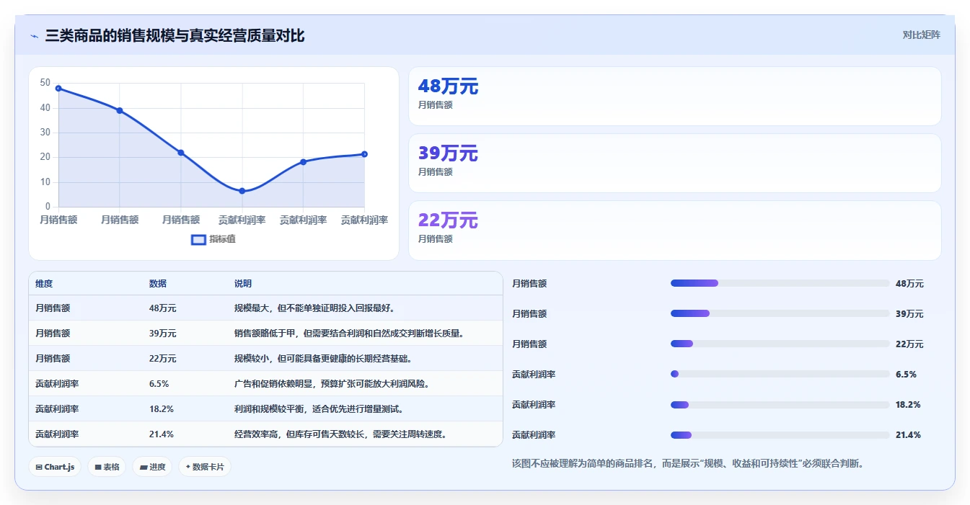The image size is (970, 505).
Task: Click the 39万元 cell in the table
Action: pyautogui.click(x=162, y=334)
